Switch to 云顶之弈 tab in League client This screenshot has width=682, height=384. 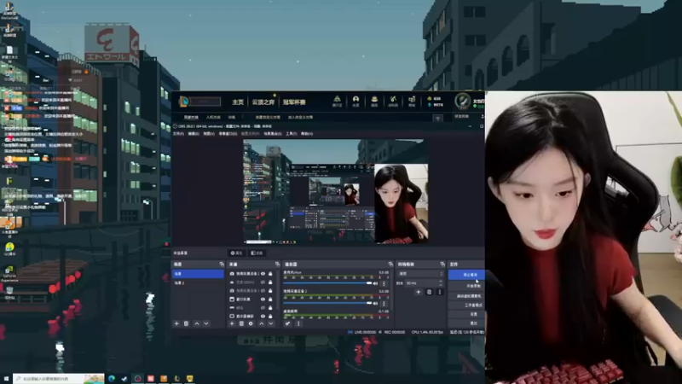click(x=263, y=102)
